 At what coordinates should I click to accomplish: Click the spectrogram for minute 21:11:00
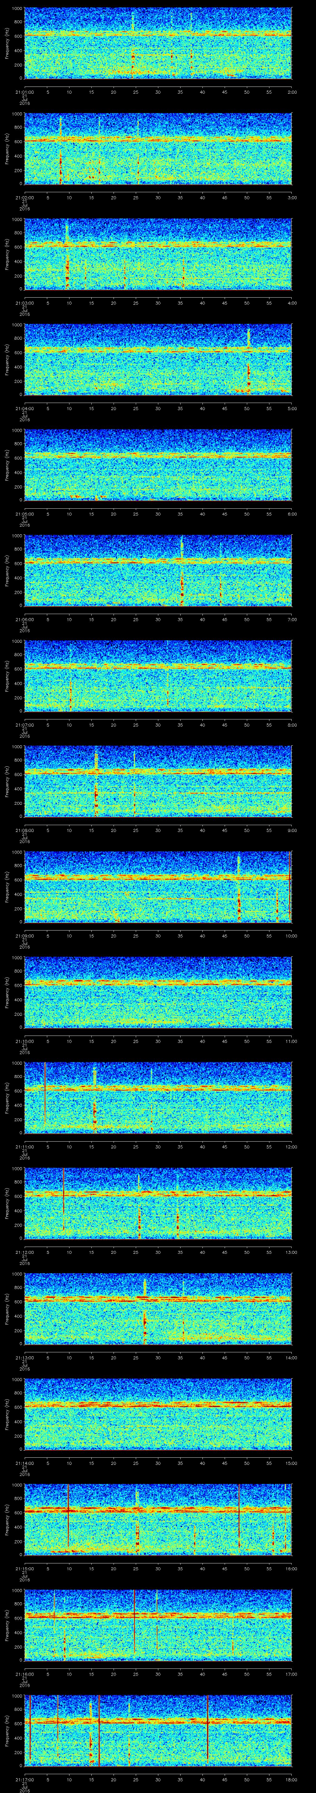coord(158,1098)
